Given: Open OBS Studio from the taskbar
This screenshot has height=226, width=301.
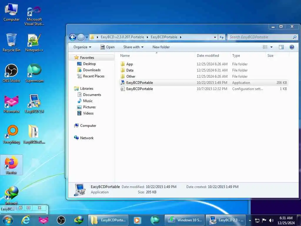Looking at the screenshot, I should click(x=61, y=220).
